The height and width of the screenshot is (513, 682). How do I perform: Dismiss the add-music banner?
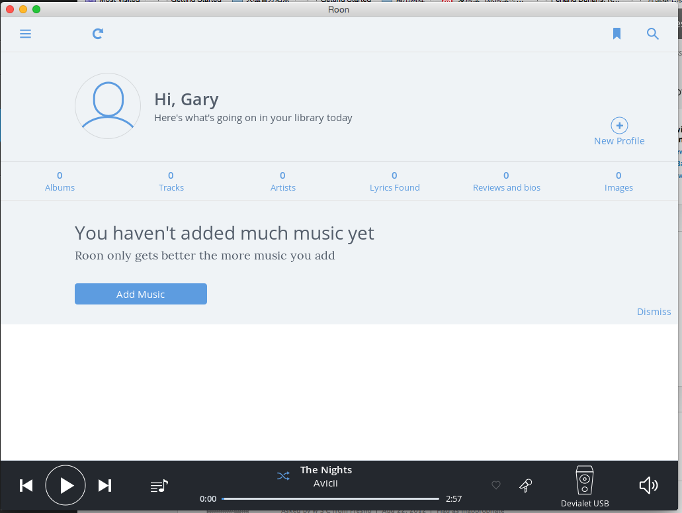pos(654,312)
